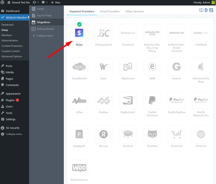Screen dimensions: 216x184
Task: Open WishList Member Dashboard submenu link
Action: [7, 25]
